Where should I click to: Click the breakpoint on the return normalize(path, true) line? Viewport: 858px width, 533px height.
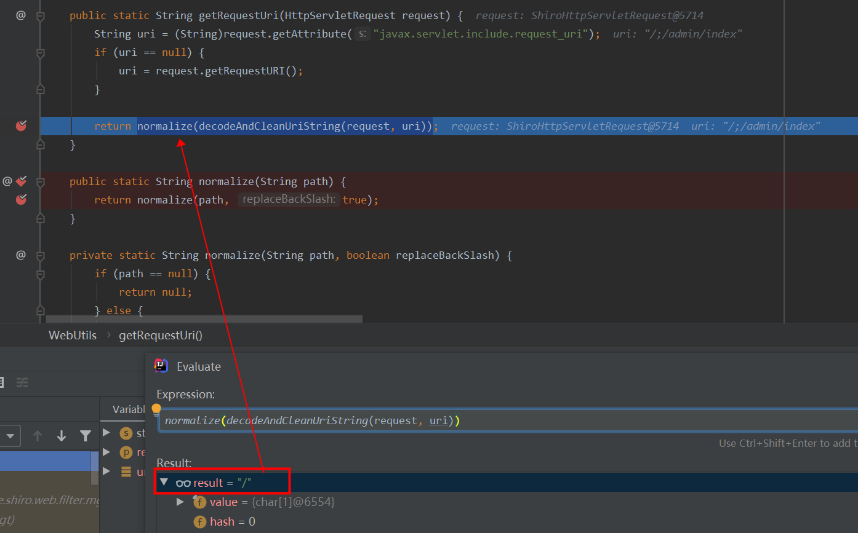21,200
